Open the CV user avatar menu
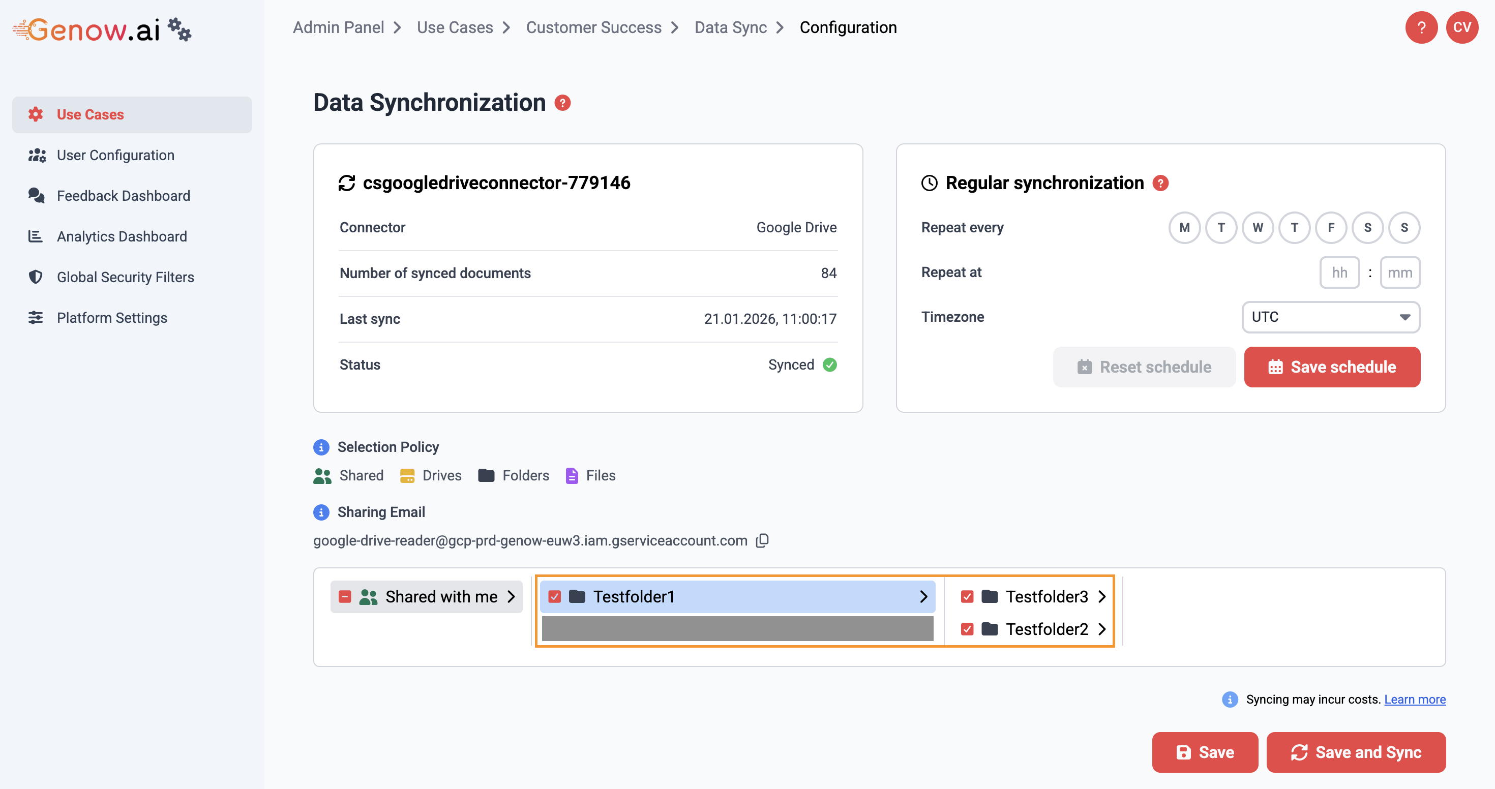Image resolution: width=1495 pixels, height=789 pixels. point(1461,27)
